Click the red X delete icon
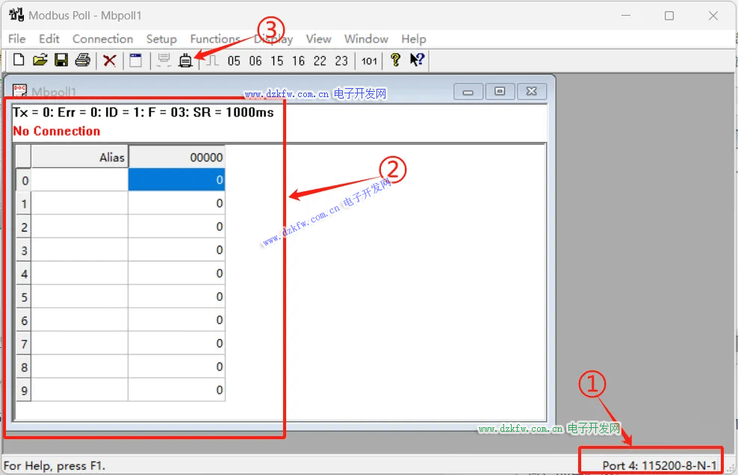Screen dimensions: 738x475 point(110,60)
